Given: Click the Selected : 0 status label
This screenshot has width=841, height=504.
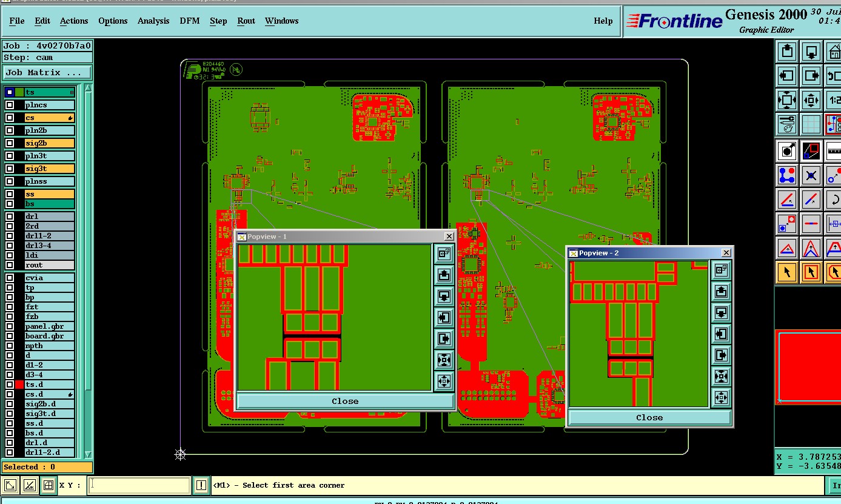Looking at the screenshot, I should (x=47, y=467).
